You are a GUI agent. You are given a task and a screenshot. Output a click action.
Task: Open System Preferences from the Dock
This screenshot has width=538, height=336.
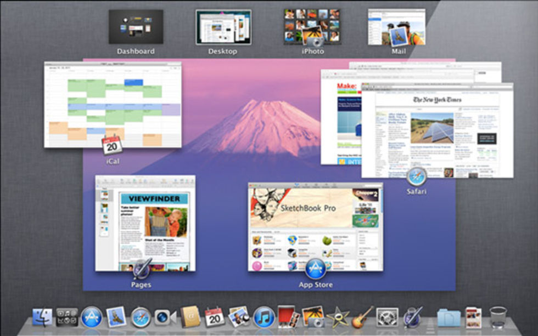(x=387, y=317)
